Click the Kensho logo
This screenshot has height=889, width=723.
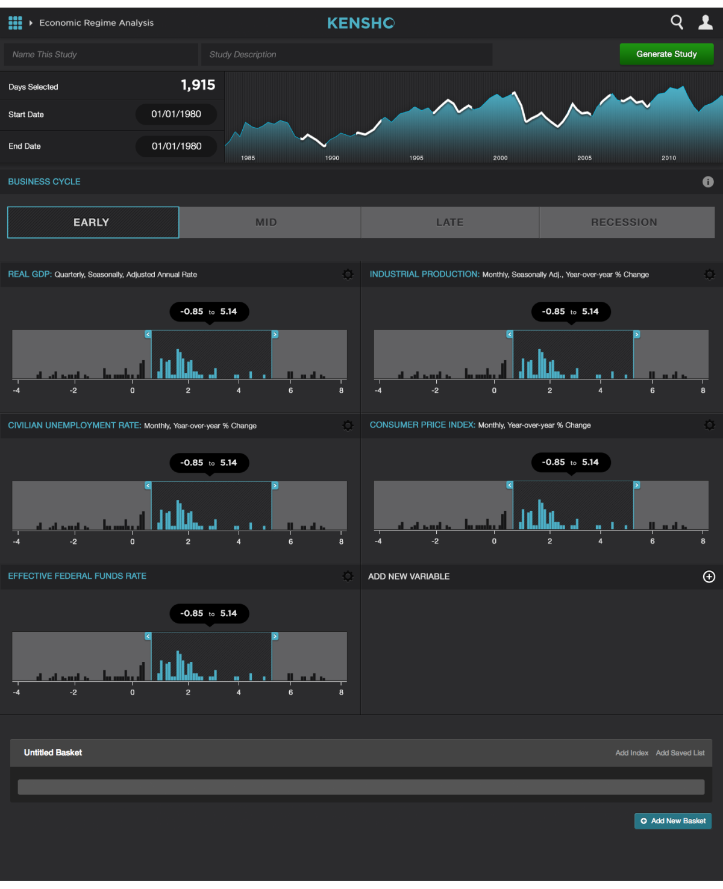coord(361,23)
